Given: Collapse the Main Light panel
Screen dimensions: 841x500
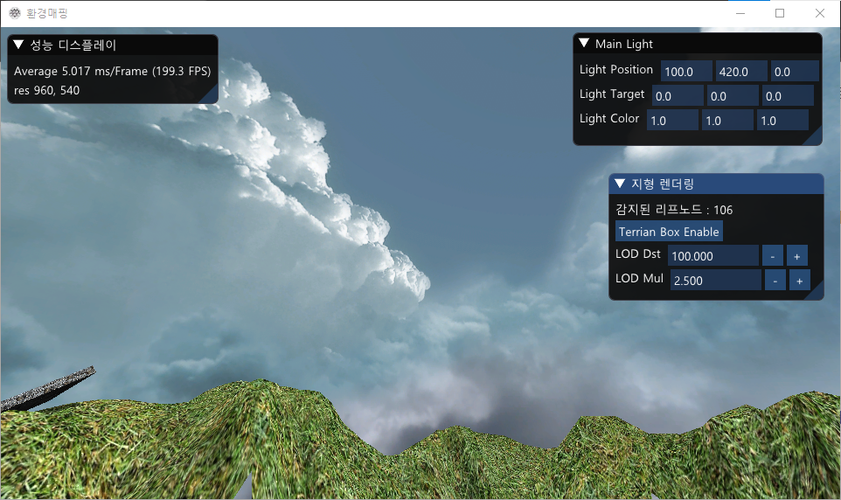Looking at the screenshot, I should click(584, 43).
